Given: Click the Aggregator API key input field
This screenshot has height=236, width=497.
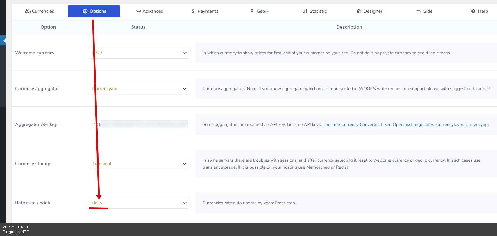Looking at the screenshot, I should point(139,124).
